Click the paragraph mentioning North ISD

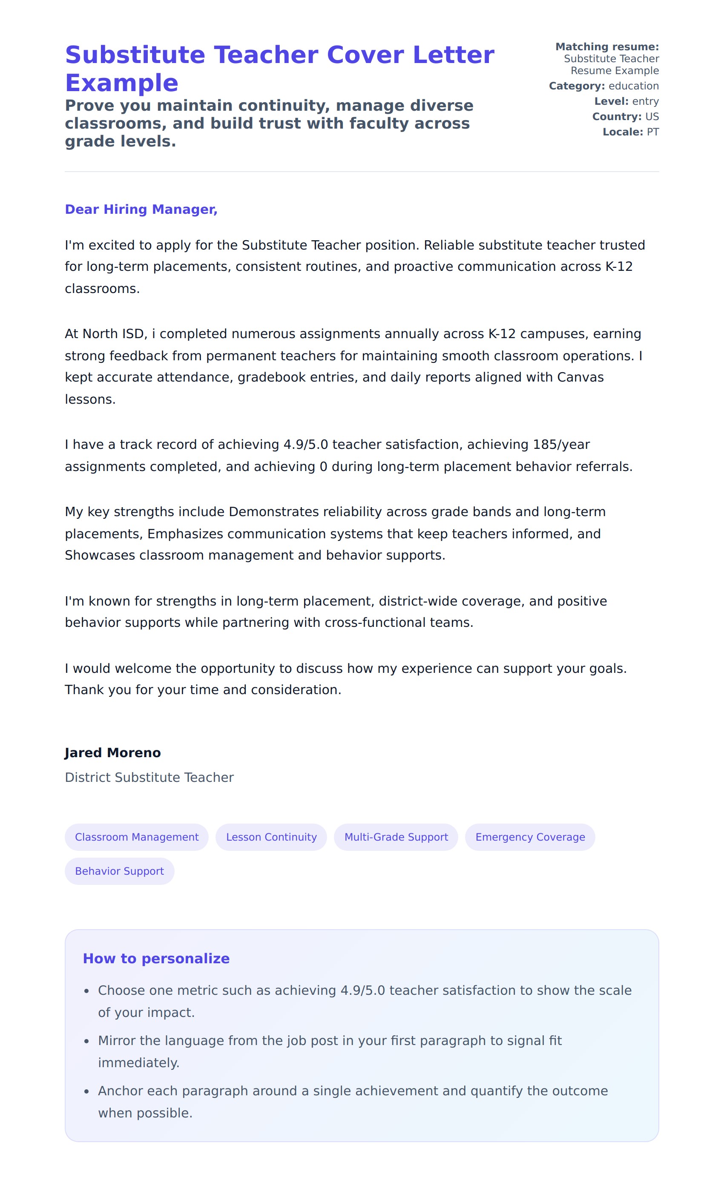pos(353,366)
